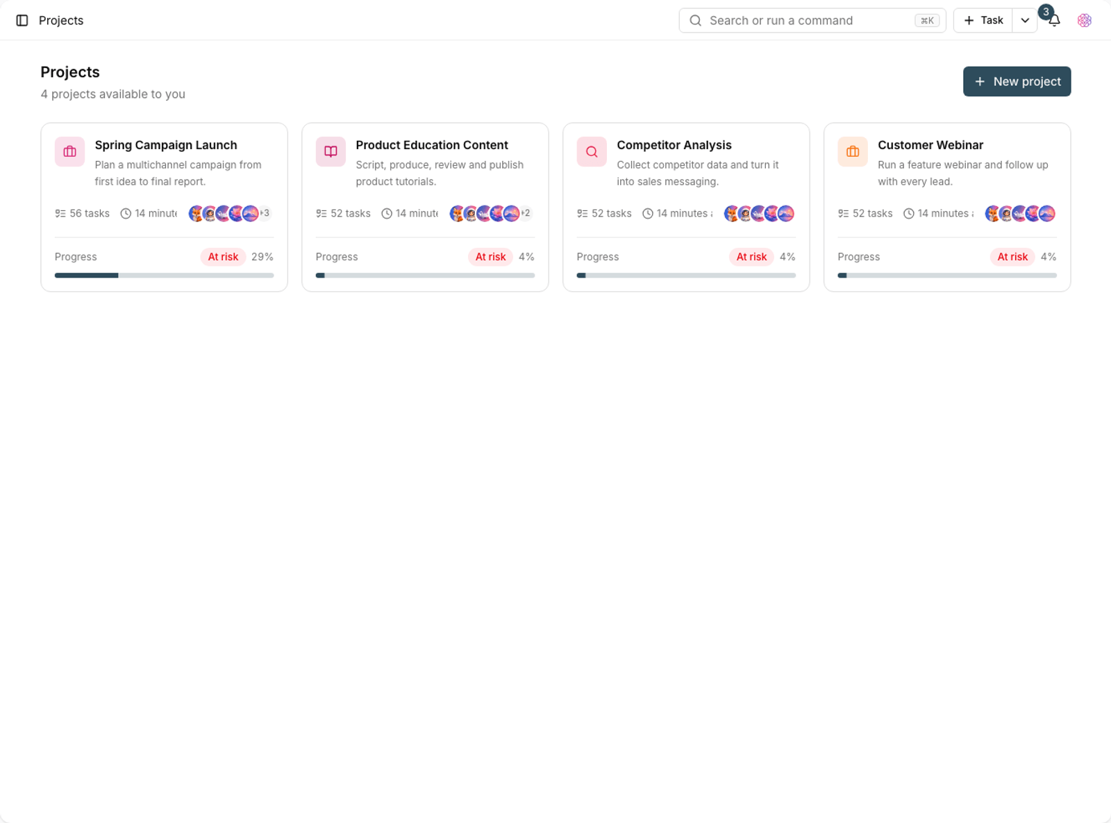1111x823 pixels.
Task: Click At risk badge on Spring Campaign Launch
Action: pyautogui.click(x=223, y=257)
